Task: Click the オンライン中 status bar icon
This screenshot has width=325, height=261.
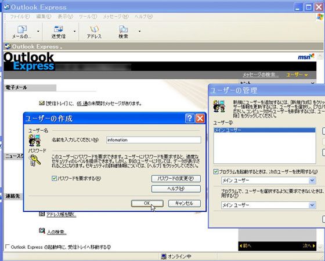Action: click(x=164, y=256)
